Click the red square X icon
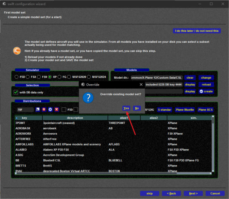Image resolution: width=229 pixels, height=199 pixels. coord(57,109)
